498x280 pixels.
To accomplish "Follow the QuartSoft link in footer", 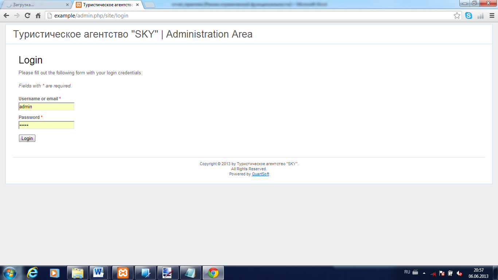I will [x=260, y=174].
